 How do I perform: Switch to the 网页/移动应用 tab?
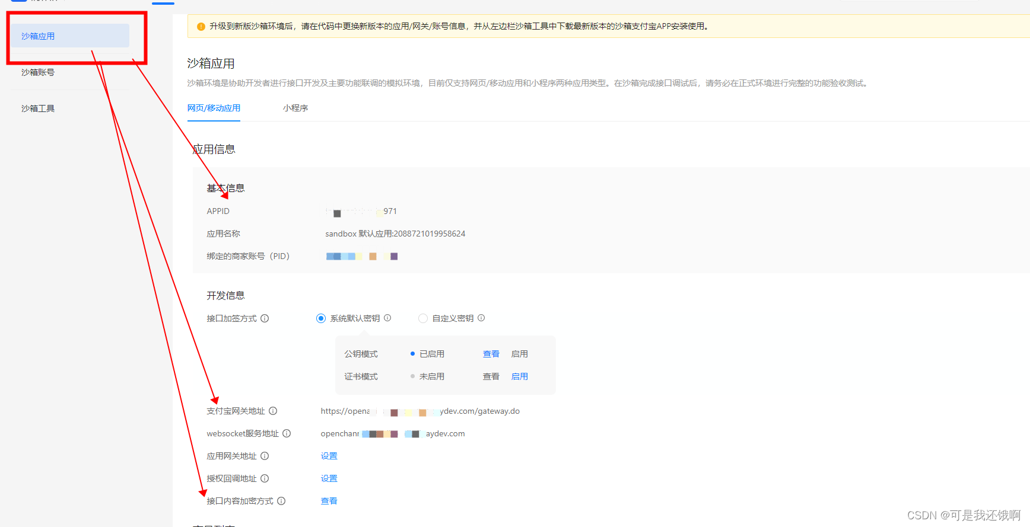(214, 108)
